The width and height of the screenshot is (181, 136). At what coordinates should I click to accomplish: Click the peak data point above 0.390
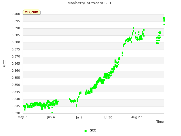(x=133, y=28)
